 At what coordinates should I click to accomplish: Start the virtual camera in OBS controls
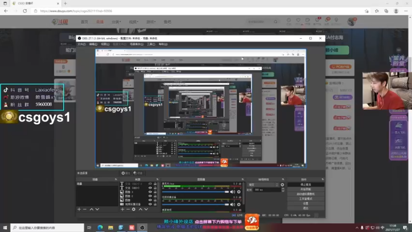point(305,194)
